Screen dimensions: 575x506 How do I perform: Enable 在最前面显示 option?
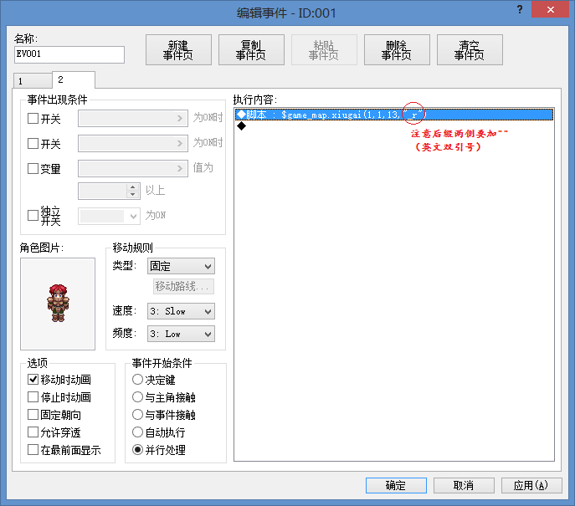pos(33,450)
